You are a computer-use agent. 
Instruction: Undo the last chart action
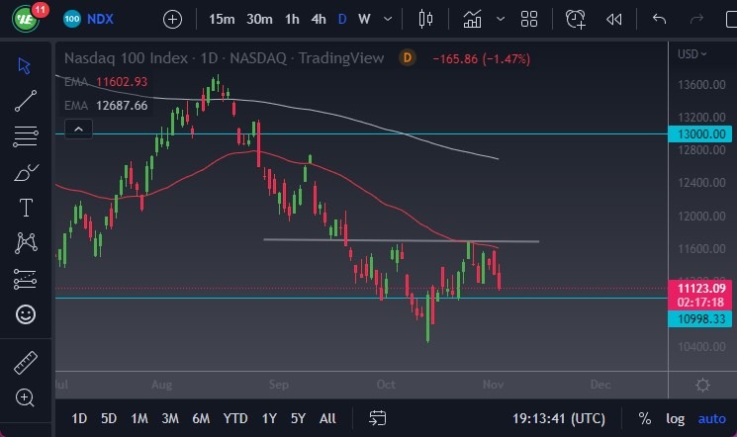[660, 19]
